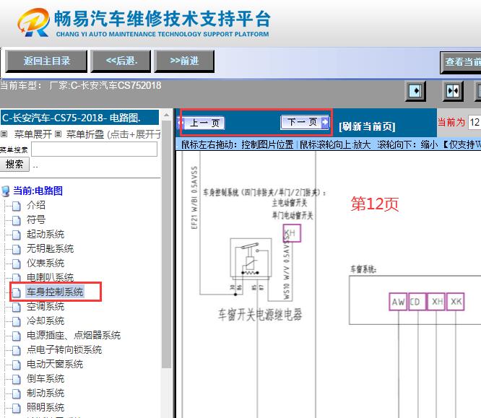481x418 pixels.
Task: Click the XH connector box in diagram
Action: point(436,302)
